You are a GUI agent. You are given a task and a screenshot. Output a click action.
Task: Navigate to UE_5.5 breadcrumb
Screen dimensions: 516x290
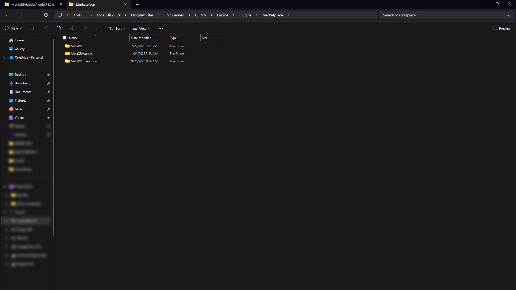tap(200, 15)
